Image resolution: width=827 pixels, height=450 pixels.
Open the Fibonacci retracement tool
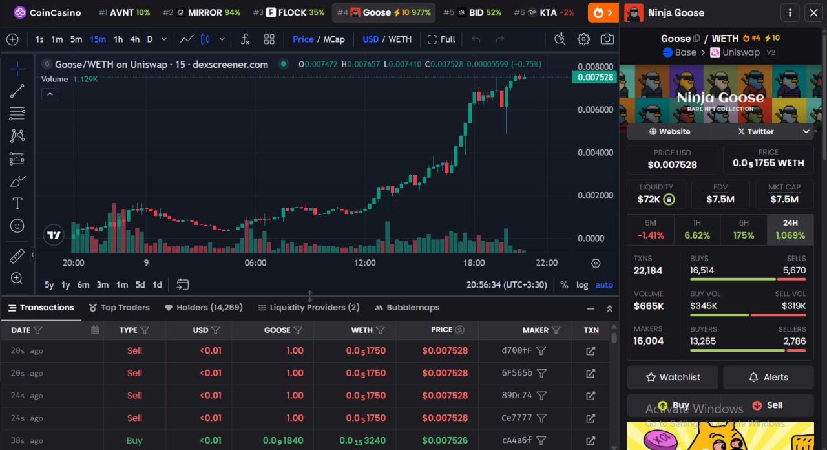tap(17, 114)
